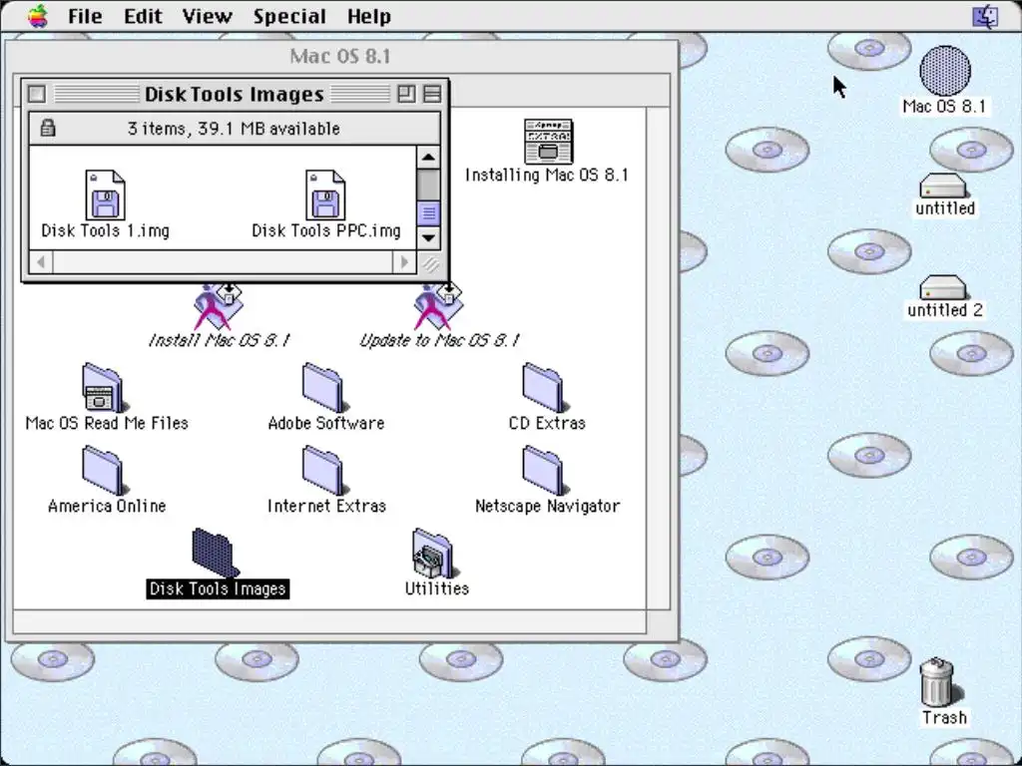
Task: Select the Adobe Software folder
Action: click(x=324, y=388)
